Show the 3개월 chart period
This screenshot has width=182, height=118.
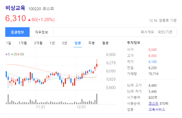click(38, 43)
